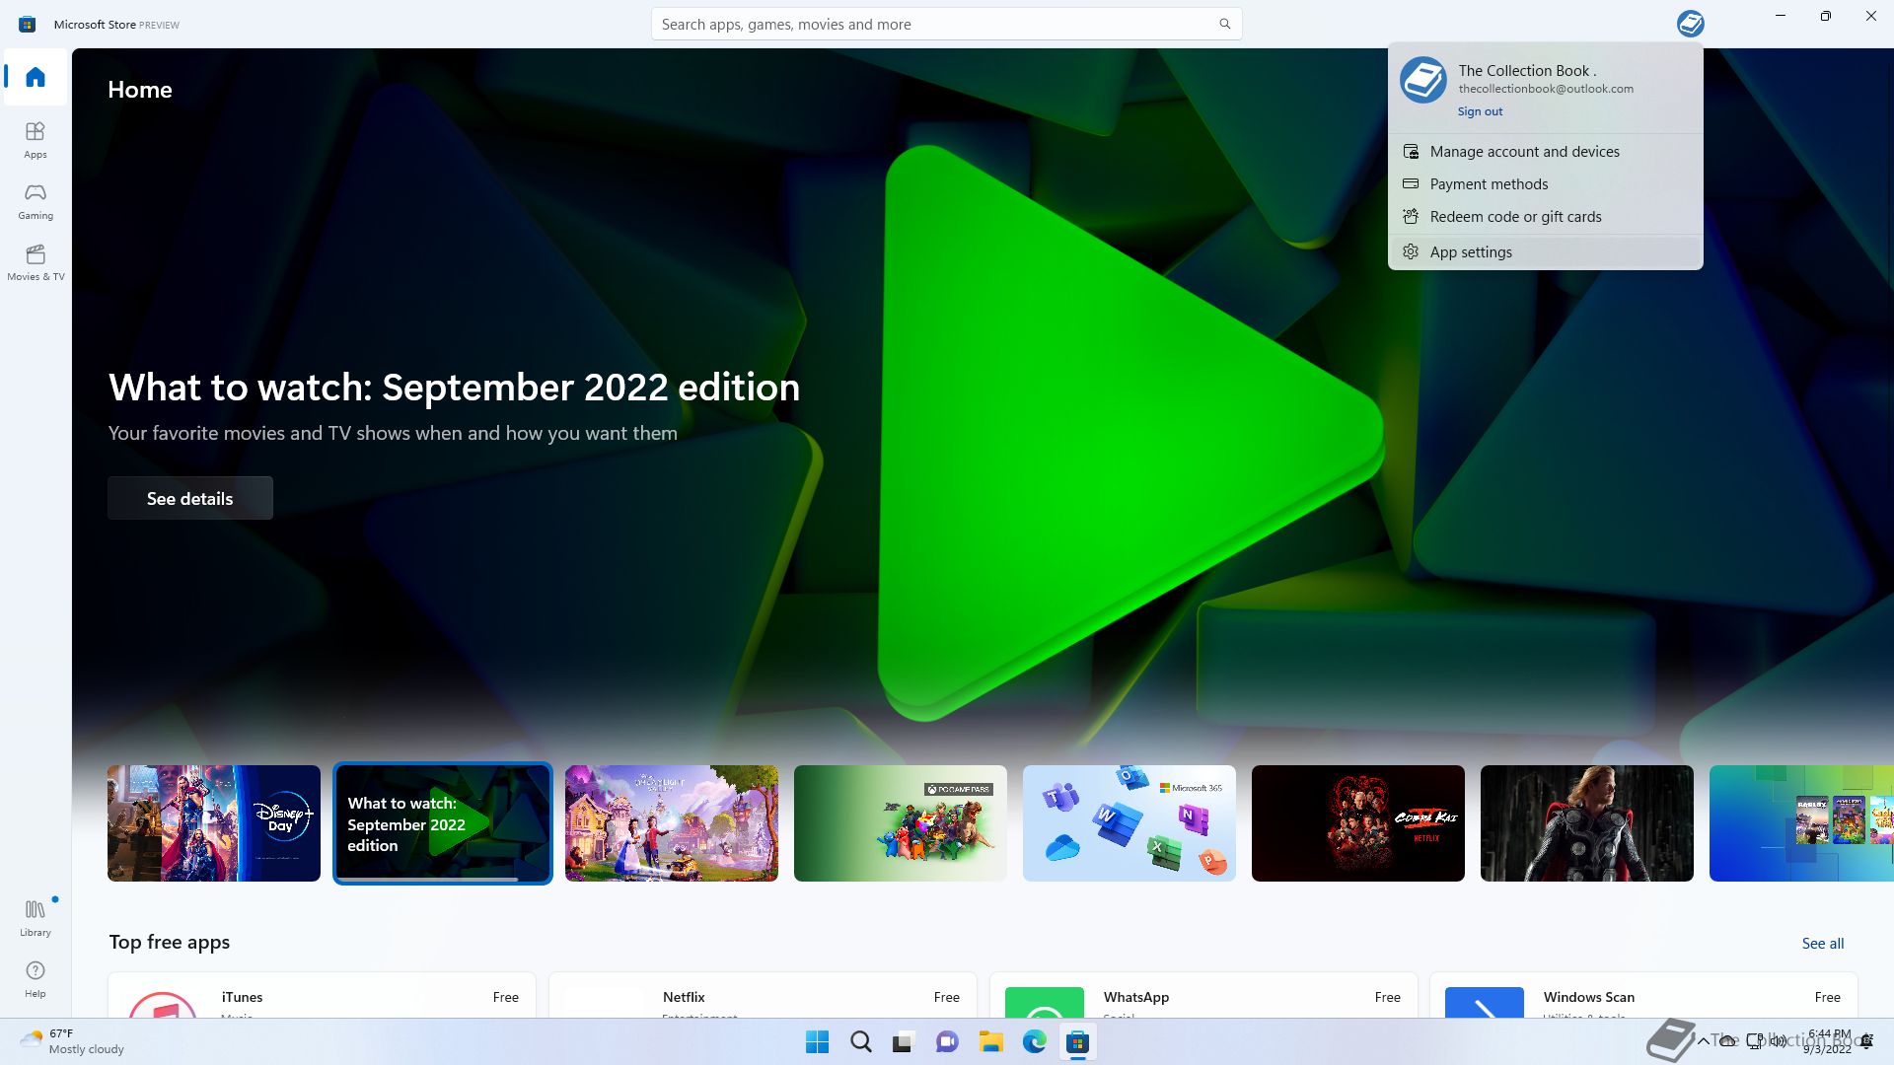Click the search magnifier icon in search box
Image resolution: width=1894 pixels, height=1065 pixels.
click(1224, 24)
